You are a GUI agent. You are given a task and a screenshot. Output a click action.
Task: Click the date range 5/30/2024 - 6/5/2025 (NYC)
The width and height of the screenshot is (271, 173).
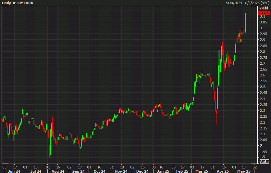[248, 3]
